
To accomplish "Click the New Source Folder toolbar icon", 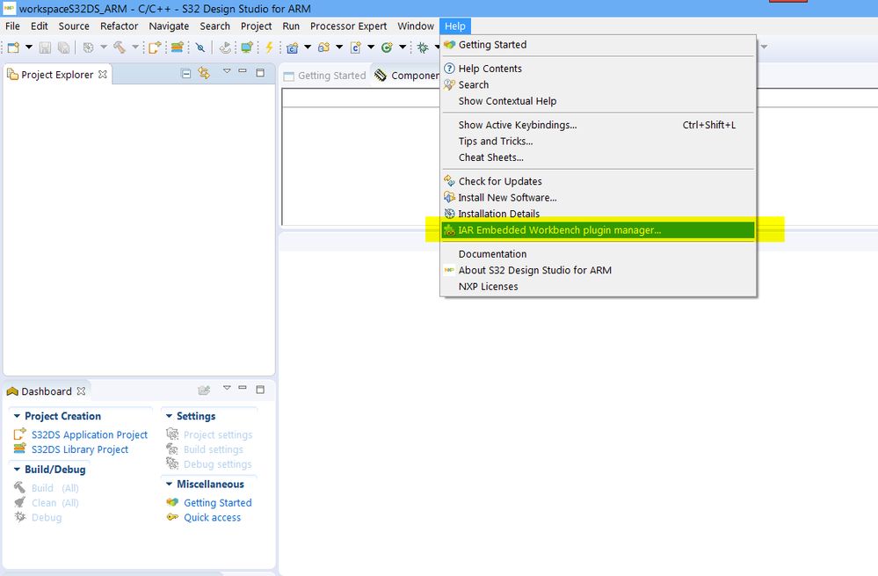I will coord(323,47).
